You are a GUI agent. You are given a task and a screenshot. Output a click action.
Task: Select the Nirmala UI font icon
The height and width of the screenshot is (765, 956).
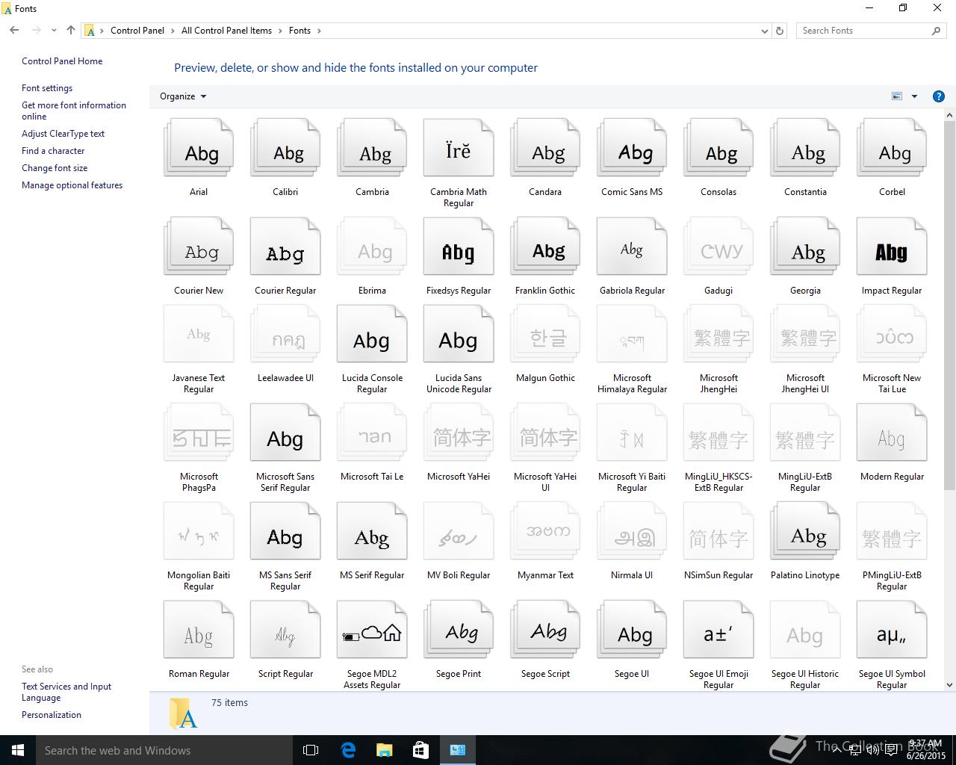632,532
